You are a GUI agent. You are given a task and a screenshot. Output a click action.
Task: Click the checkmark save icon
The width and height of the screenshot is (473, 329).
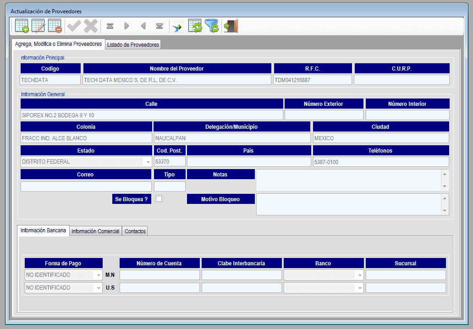click(x=74, y=26)
